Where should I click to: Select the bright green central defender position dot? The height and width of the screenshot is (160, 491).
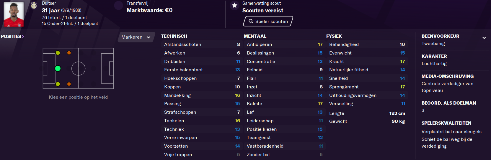point(58,68)
